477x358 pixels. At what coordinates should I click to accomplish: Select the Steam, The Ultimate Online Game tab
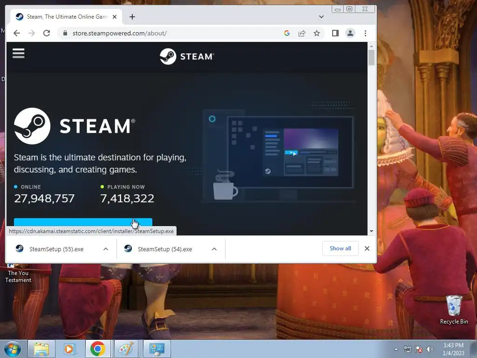pyautogui.click(x=66, y=17)
